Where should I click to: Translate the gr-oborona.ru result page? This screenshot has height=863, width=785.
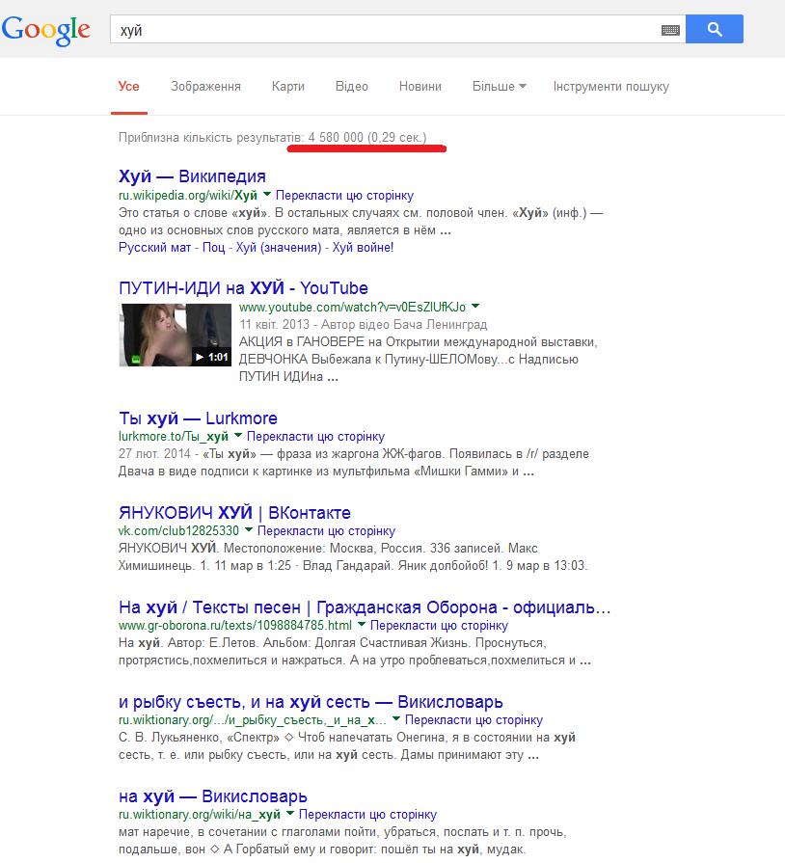(x=439, y=626)
